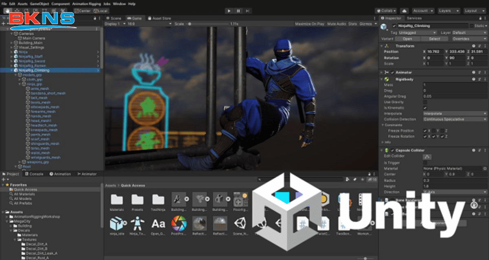Image resolution: width=489 pixels, height=260 pixels.
Task: Toggle the Center pivot mode button
Action: coord(83,11)
